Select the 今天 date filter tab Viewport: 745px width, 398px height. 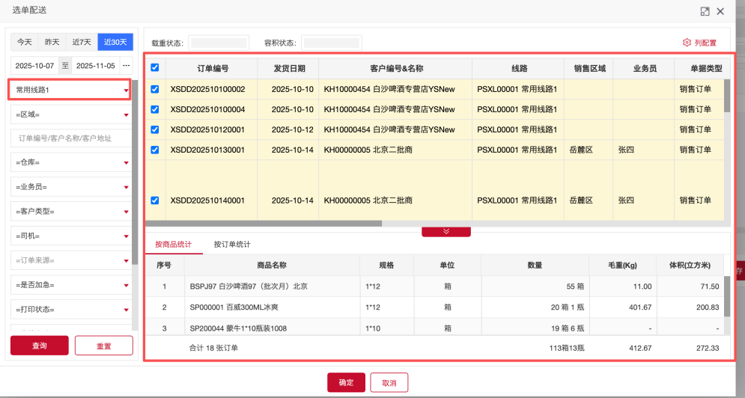[25, 42]
